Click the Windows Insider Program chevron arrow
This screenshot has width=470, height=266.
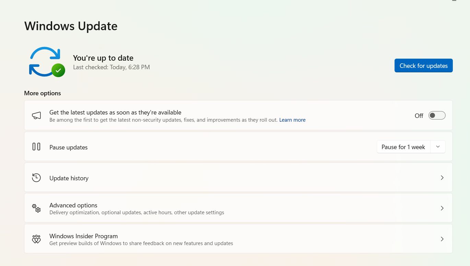(x=442, y=239)
